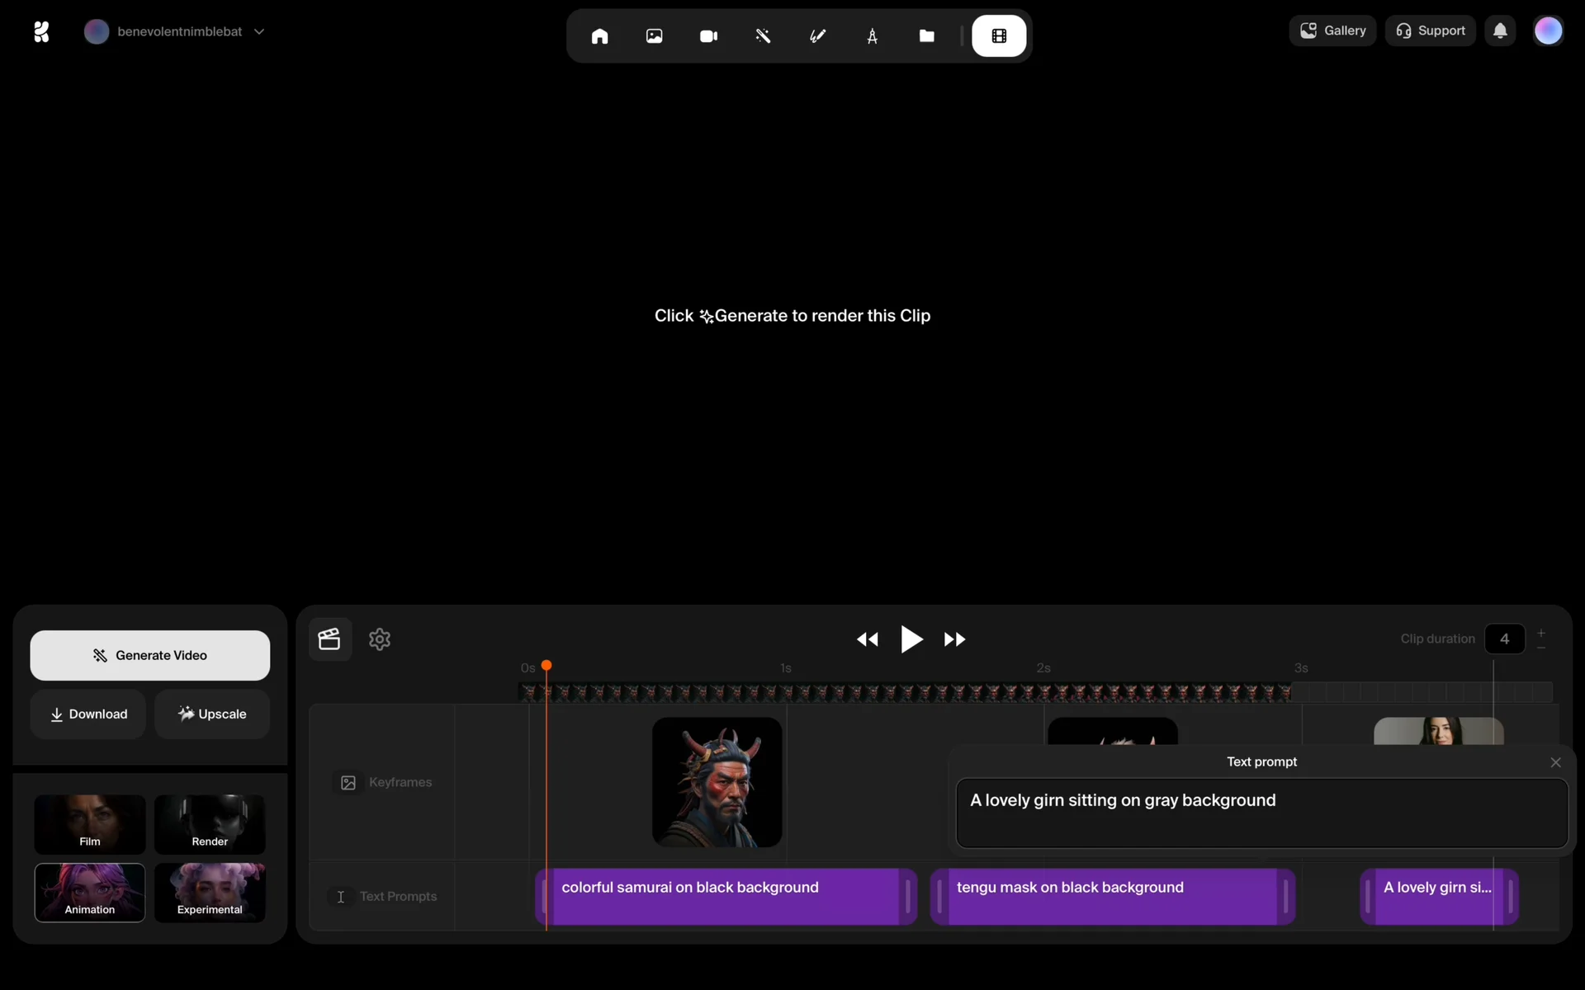Click the orange playhead on timeline
Screen dimensions: 1585x990
(546, 666)
